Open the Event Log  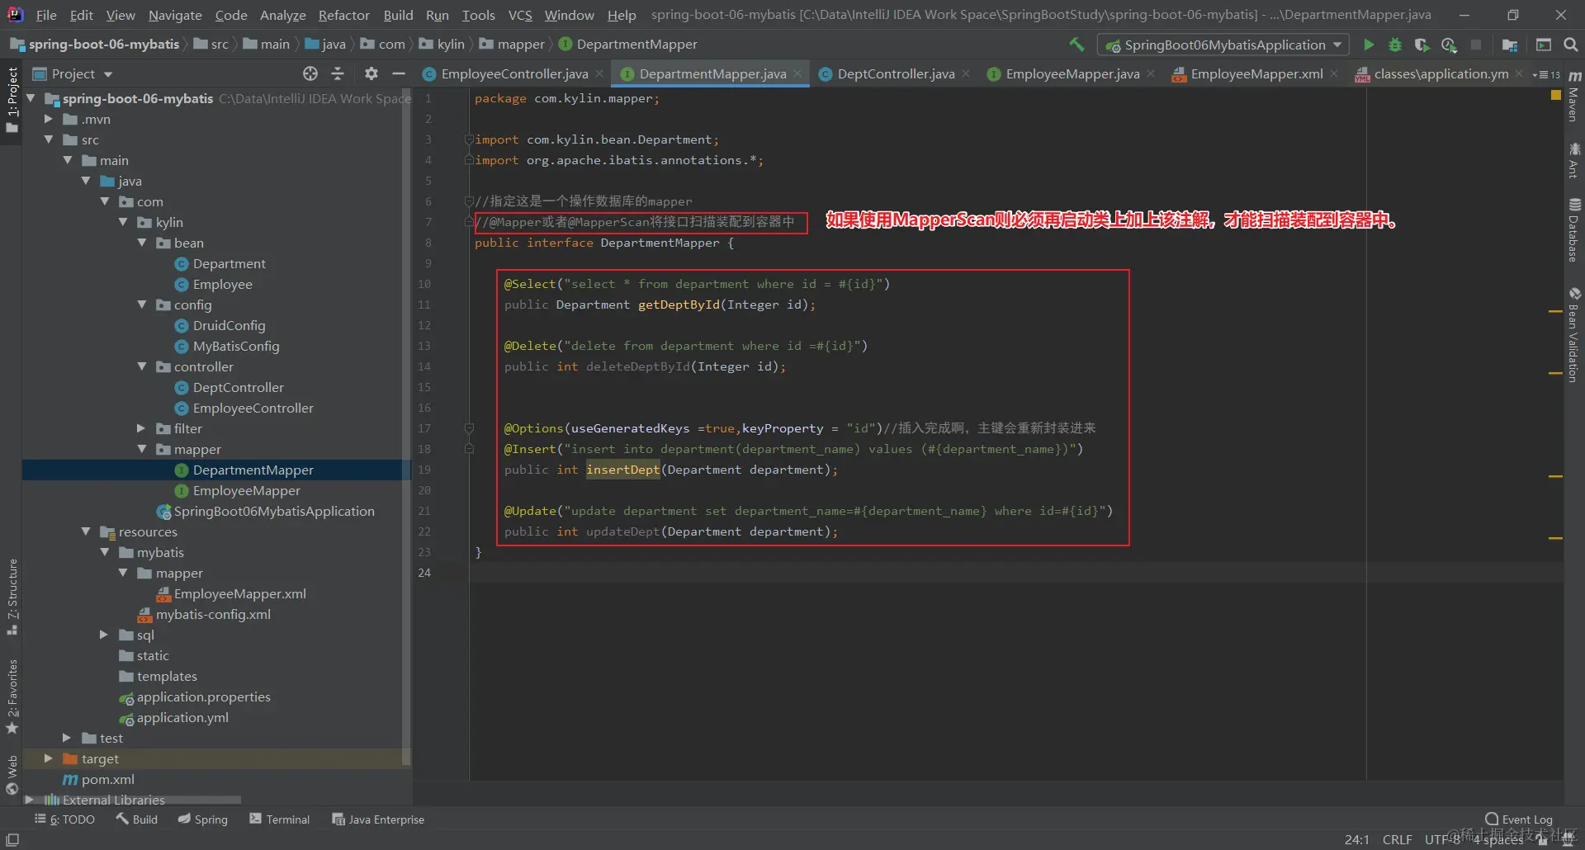(x=1519, y=819)
